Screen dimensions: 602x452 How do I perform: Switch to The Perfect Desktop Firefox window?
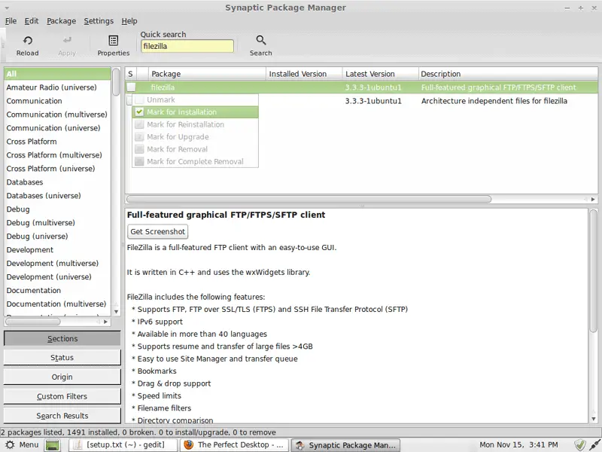pyautogui.click(x=234, y=445)
